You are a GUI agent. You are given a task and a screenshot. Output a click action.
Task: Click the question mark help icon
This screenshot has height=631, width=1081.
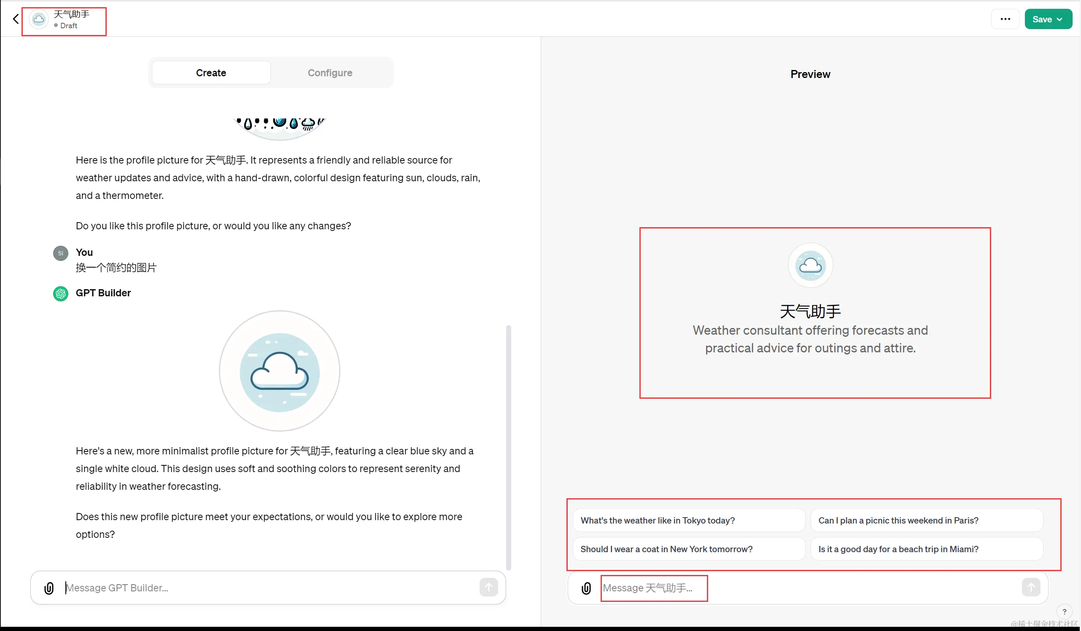click(1064, 612)
